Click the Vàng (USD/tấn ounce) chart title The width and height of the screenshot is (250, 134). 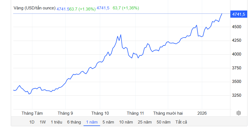click(x=35, y=8)
